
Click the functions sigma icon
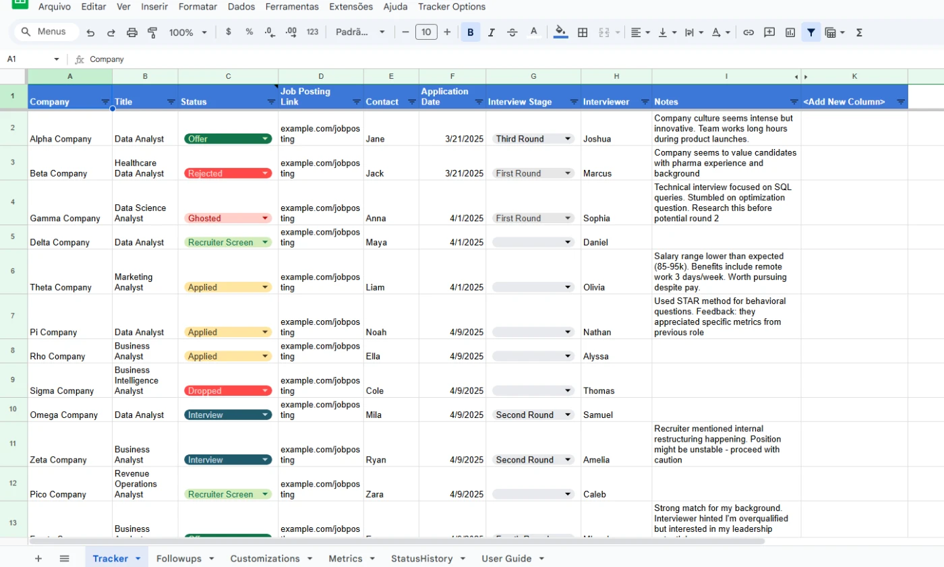pos(859,32)
